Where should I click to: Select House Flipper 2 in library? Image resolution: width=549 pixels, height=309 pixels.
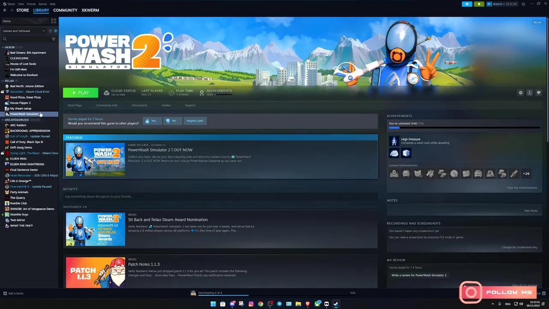click(20, 103)
